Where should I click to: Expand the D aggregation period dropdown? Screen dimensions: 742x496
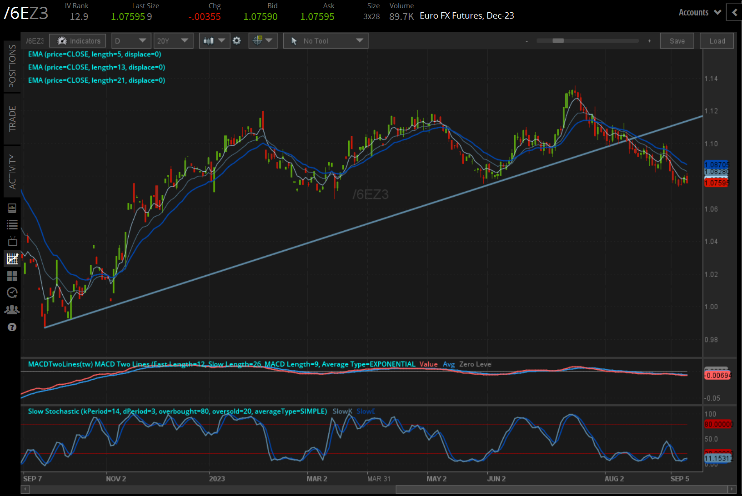pyautogui.click(x=130, y=41)
